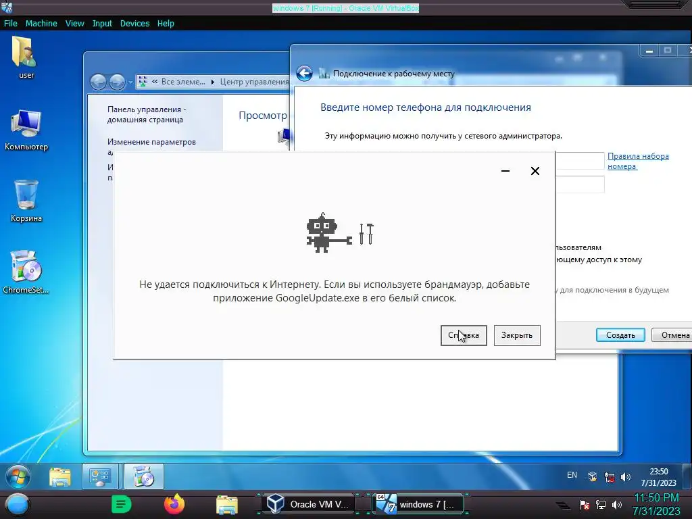Launch the green notes app on host taskbar
This screenshot has height=519, width=692.
coord(122,504)
